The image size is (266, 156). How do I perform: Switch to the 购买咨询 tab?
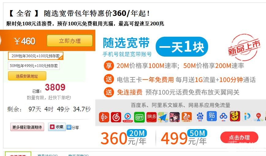pos(78,155)
